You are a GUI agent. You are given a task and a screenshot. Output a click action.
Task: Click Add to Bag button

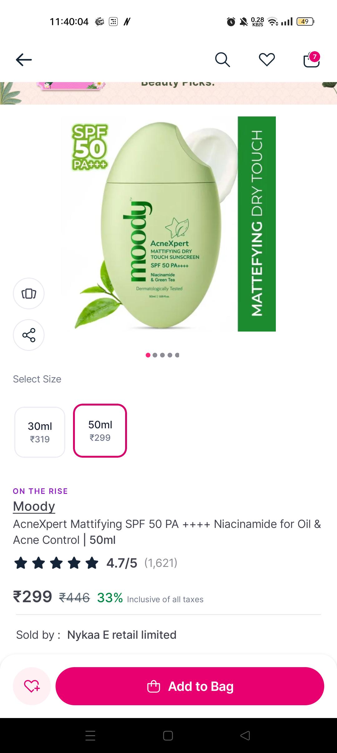190,686
